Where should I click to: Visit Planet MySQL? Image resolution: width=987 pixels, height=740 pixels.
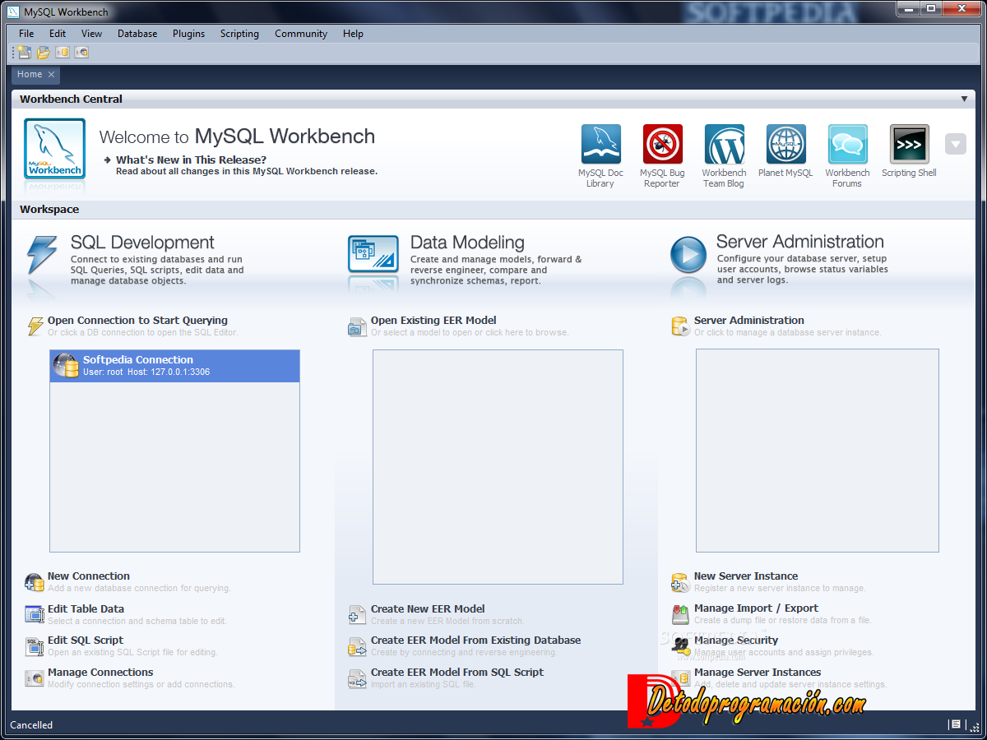(x=785, y=145)
